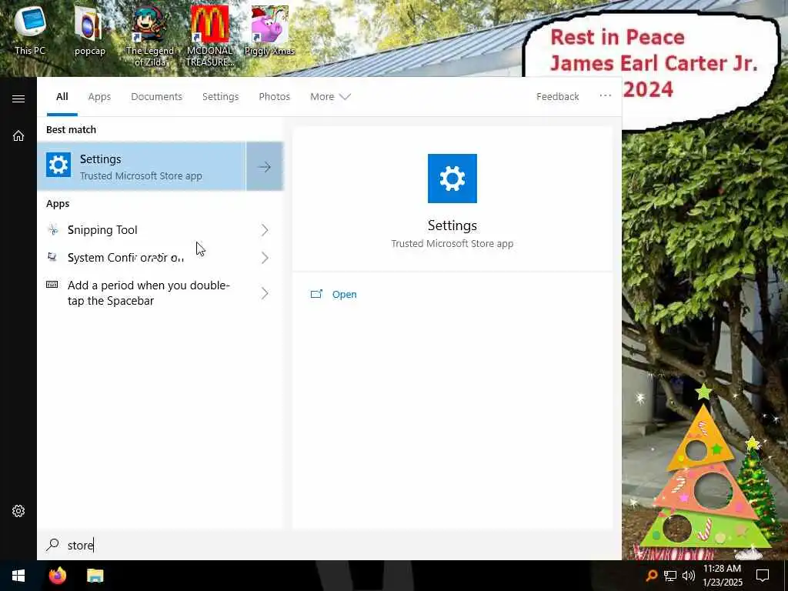Expand System Configuration result chevron
Screen dimensions: 788x591
click(x=265, y=258)
